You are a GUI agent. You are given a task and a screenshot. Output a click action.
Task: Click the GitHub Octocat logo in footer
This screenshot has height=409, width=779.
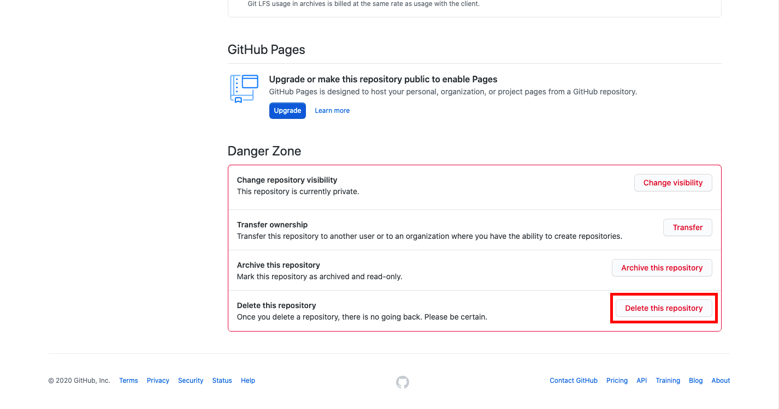pos(403,382)
